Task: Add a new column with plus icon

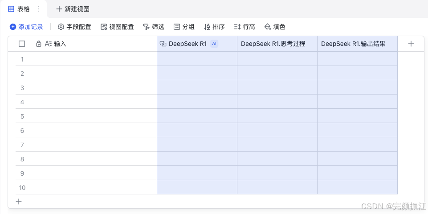Action: (x=411, y=44)
